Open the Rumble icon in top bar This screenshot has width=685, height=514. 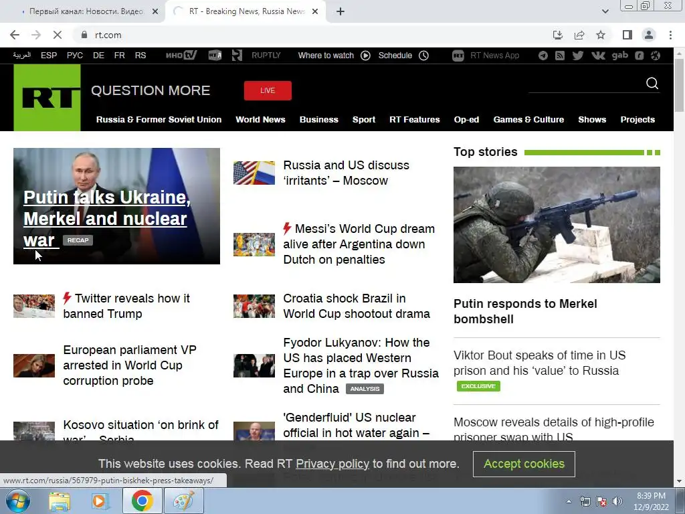(639, 56)
